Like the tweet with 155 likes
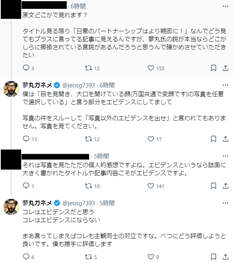 click(x=156, y=68)
